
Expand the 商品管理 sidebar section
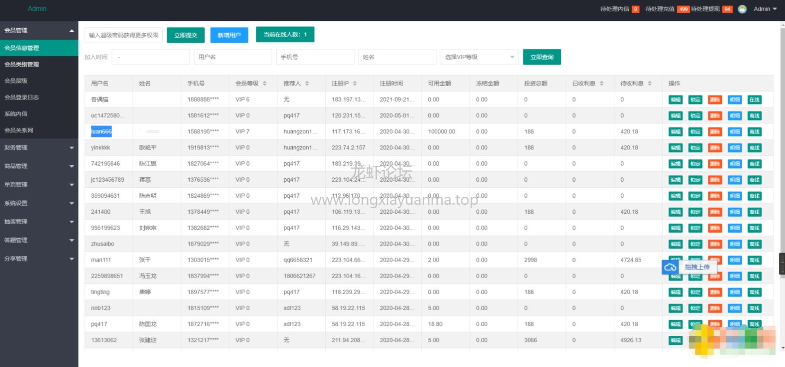tap(39, 166)
